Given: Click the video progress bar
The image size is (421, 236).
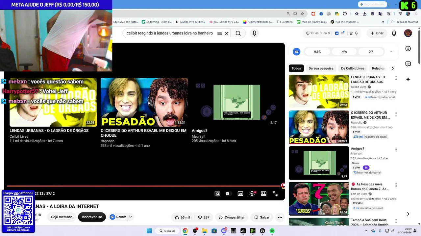Looking at the screenshot, I should click(x=144, y=186).
